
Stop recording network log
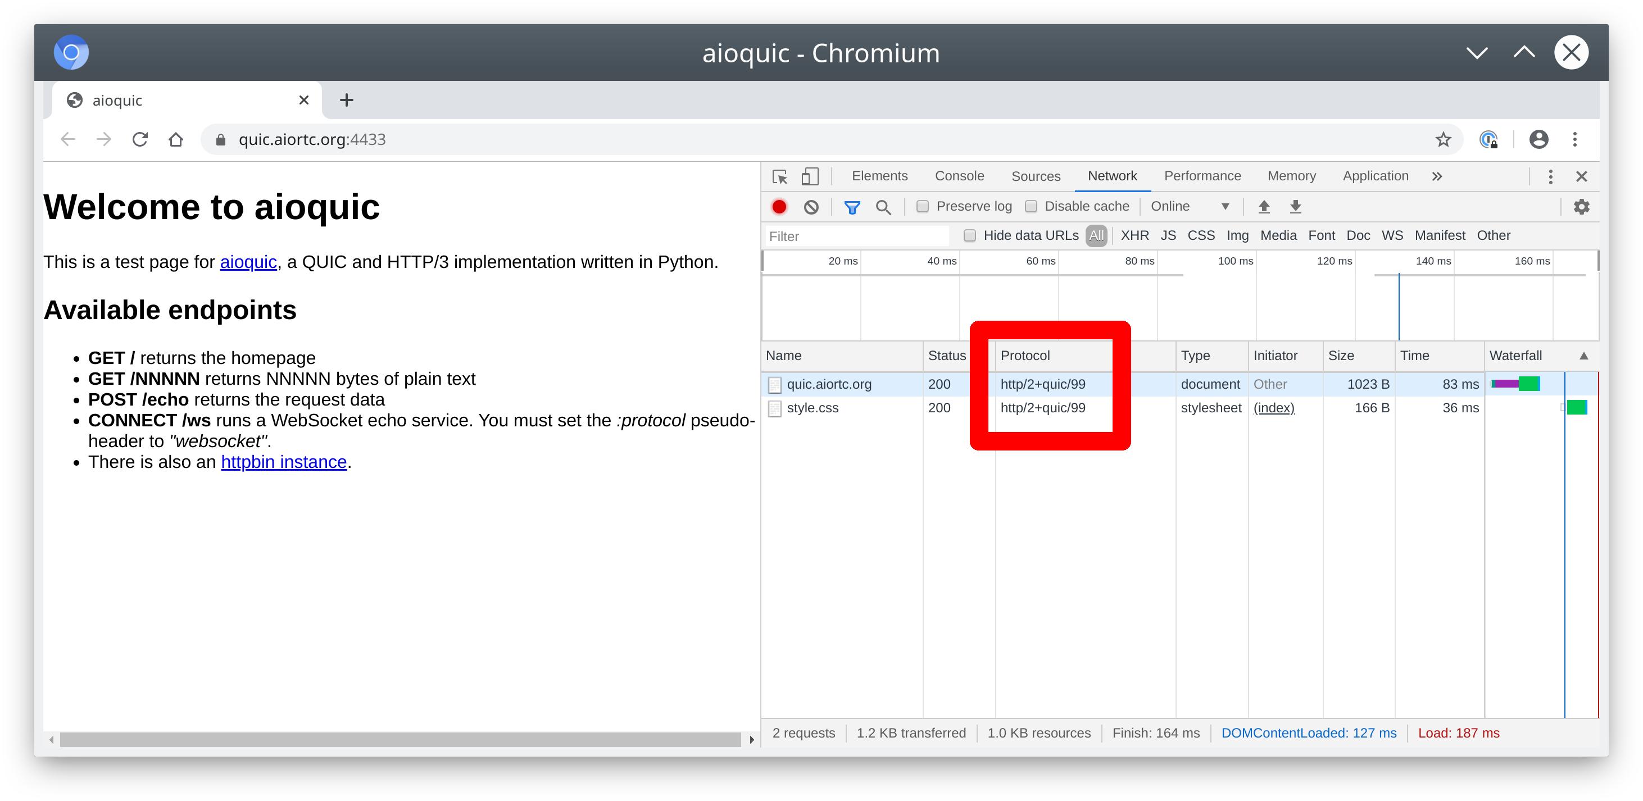779,207
